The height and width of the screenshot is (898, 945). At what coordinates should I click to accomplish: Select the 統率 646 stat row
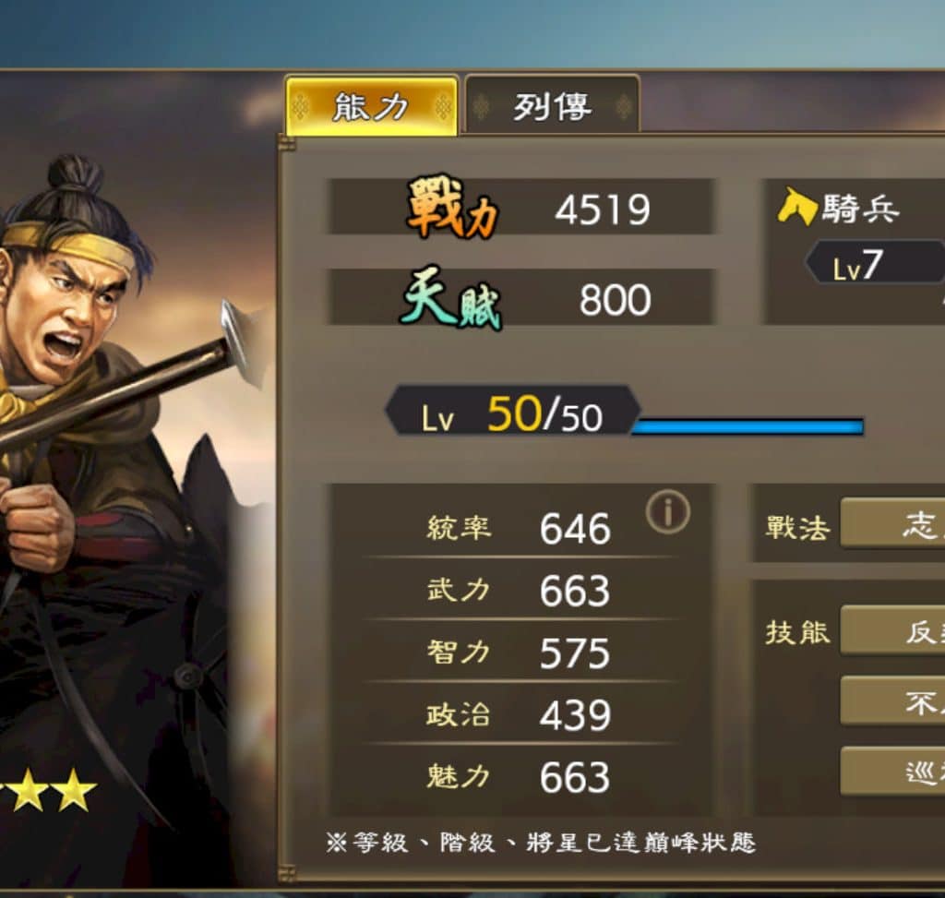(x=520, y=528)
